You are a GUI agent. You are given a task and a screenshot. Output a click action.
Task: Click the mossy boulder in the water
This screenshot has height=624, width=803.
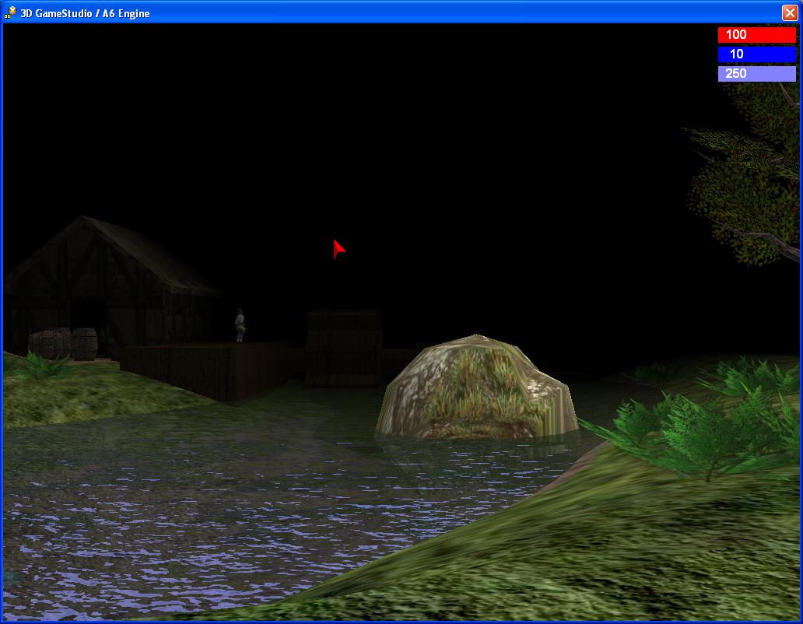click(x=477, y=387)
